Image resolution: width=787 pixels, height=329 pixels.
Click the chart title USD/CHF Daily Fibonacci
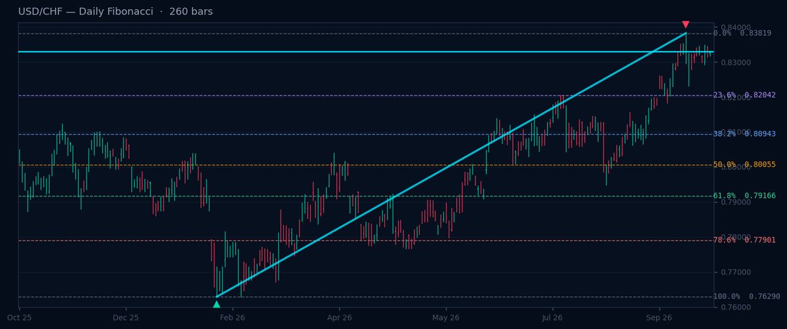click(115, 12)
